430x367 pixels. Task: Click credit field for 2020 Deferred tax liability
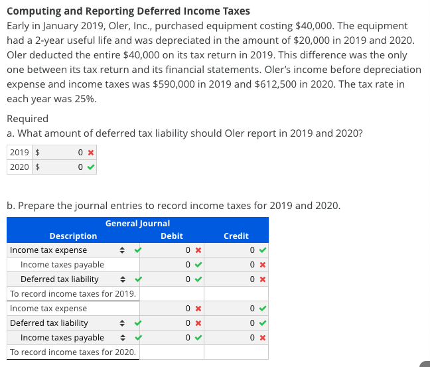tap(236, 323)
